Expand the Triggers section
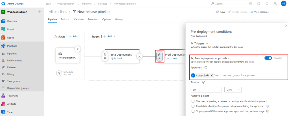 (201, 43)
